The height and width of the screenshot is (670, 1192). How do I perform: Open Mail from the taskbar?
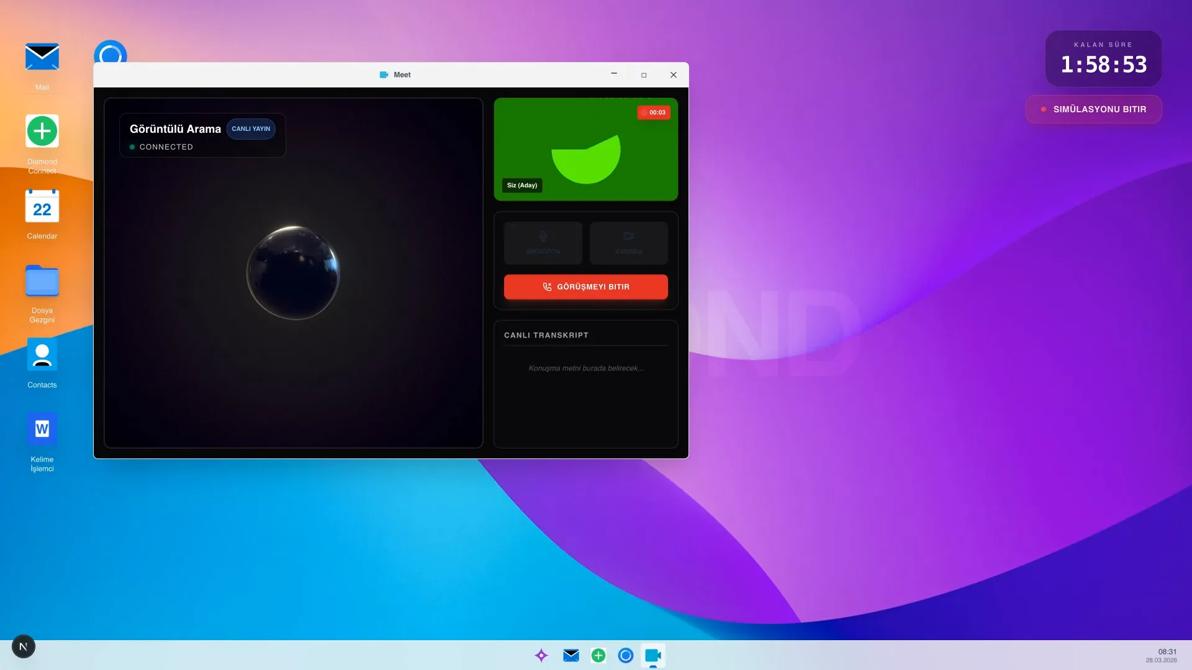[x=571, y=655]
